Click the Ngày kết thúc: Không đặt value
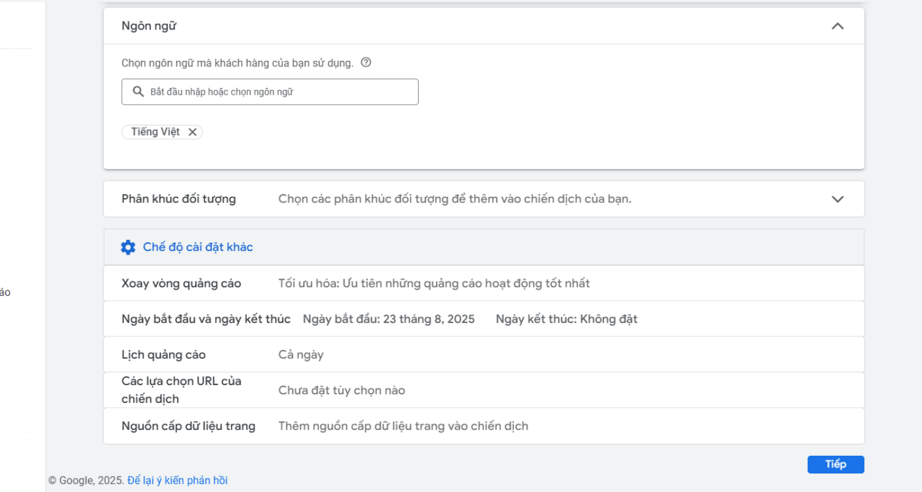Image resolution: width=922 pixels, height=492 pixels. (566, 319)
